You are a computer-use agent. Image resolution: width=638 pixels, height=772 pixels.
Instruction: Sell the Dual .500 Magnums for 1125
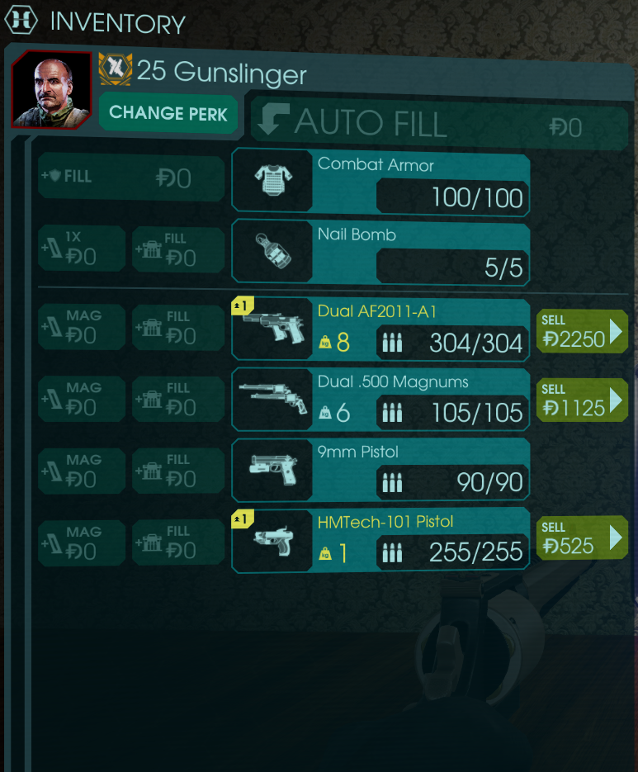point(582,400)
